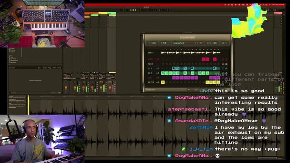This screenshot has width=290, height=163.
Task: Toggle FILTER step 1 in Looperator
Action: [x=163, y=82]
